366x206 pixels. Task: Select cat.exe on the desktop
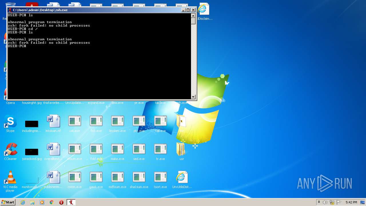[x=75, y=124]
